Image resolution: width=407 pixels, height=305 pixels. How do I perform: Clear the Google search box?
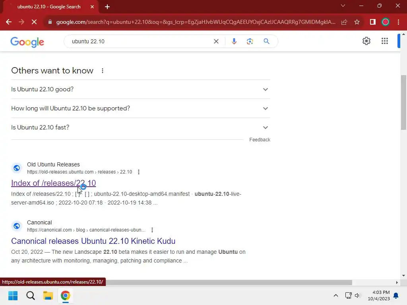coord(216,41)
